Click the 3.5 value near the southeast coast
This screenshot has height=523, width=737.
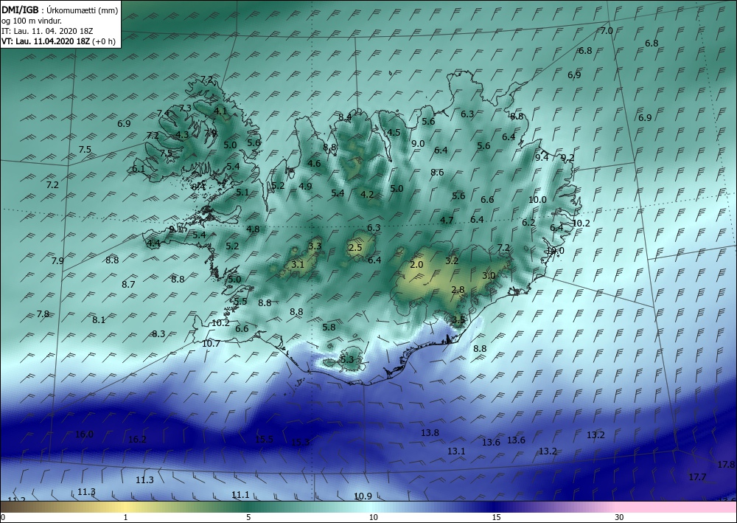tap(458, 320)
